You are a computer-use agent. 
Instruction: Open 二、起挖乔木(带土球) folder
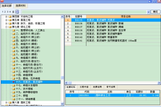(28, 34)
